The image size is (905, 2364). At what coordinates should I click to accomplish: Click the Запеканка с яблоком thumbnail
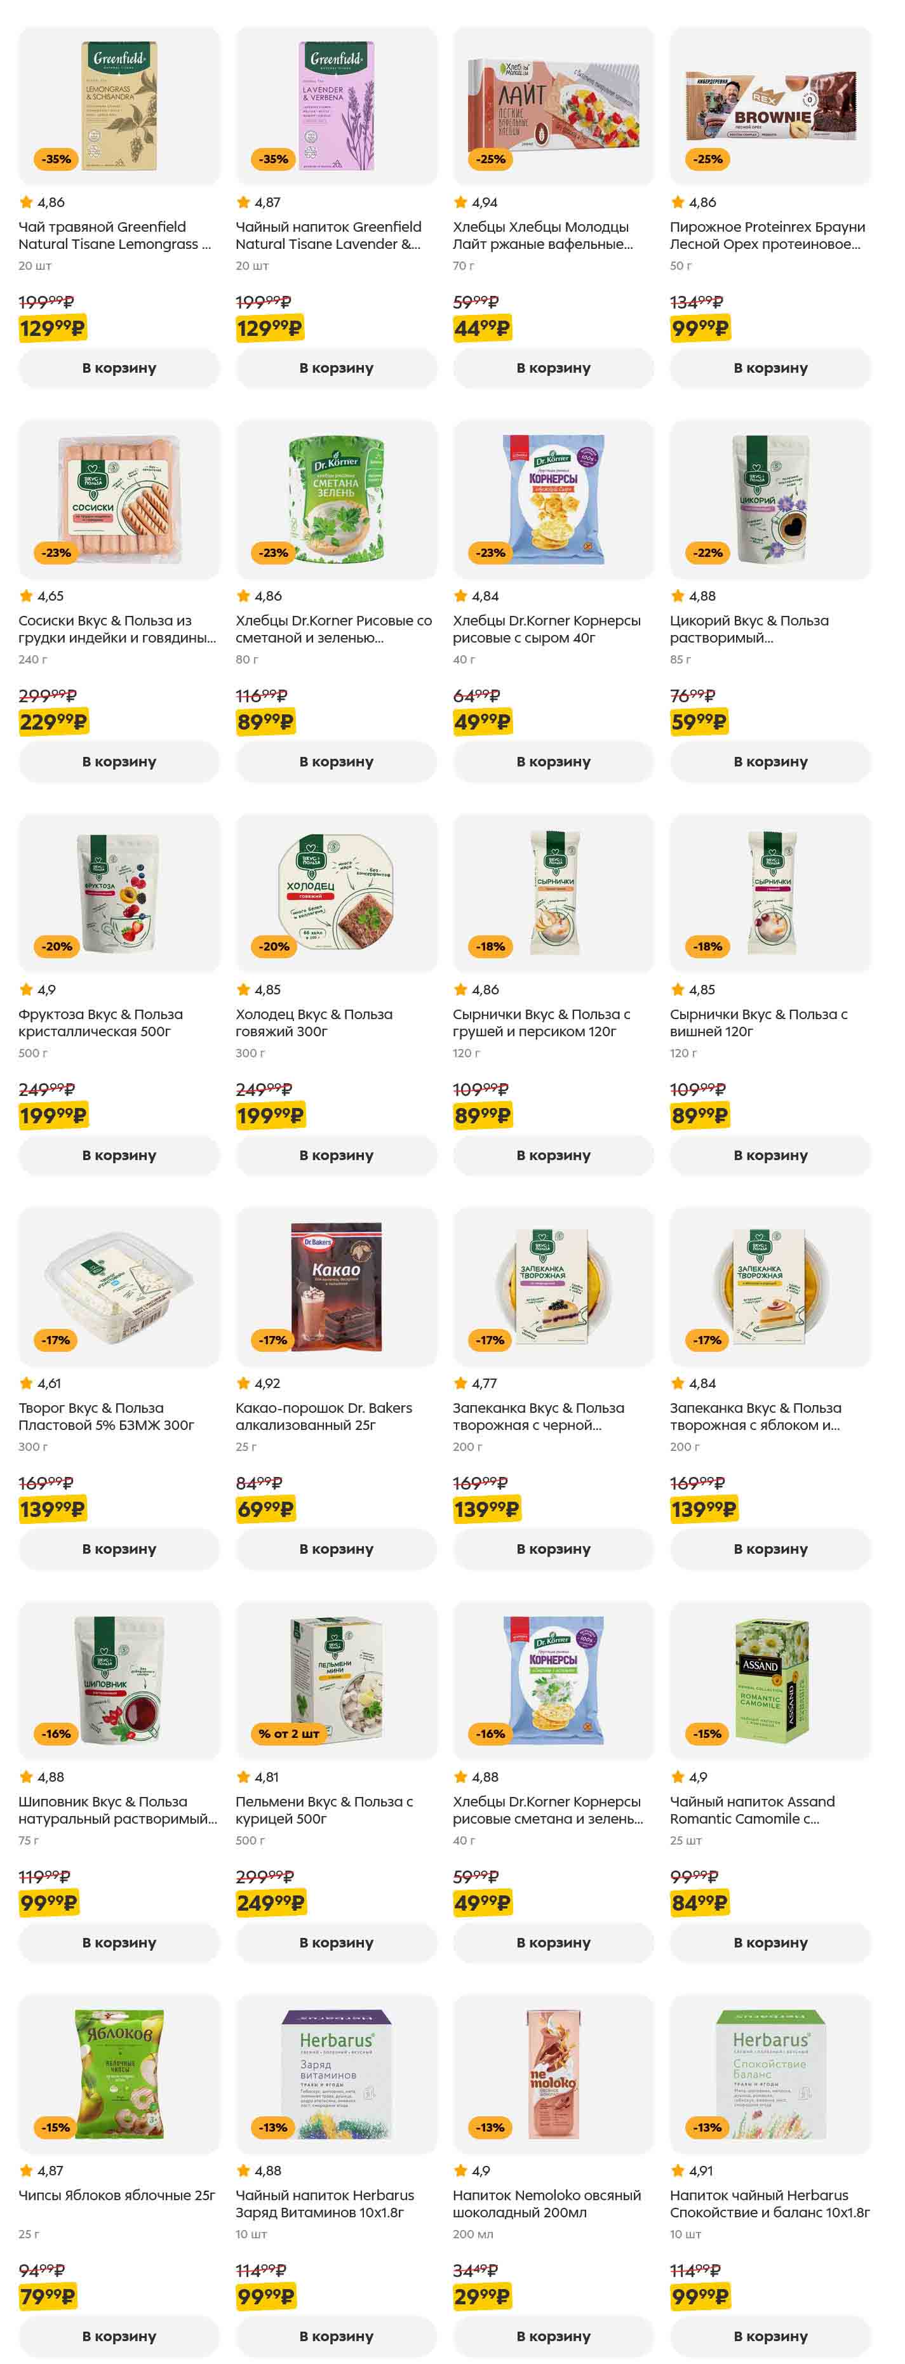pos(770,1286)
